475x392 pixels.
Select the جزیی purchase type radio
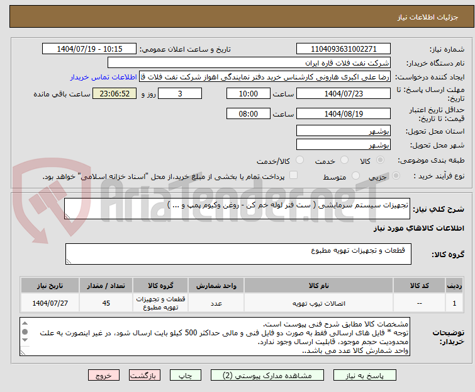(x=396, y=176)
